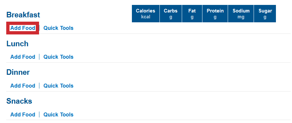Viewport: 292px width, 123px height.
Task: Add food to Breakfast
Action: 23,28
